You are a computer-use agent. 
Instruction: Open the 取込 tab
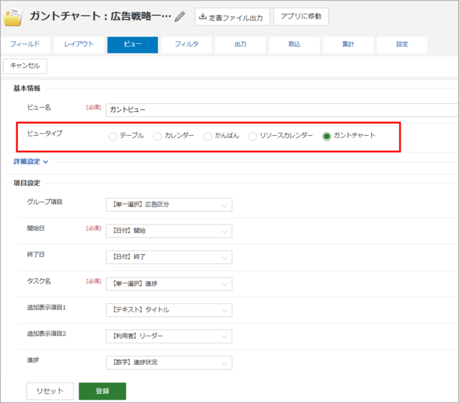(x=294, y=45)
